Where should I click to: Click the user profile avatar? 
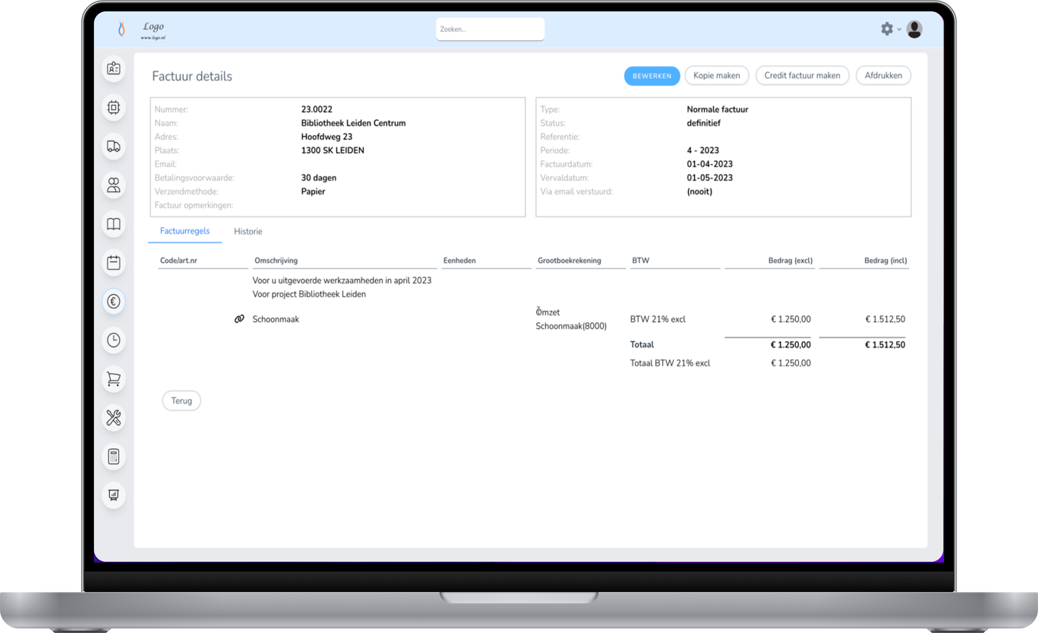pyautogui.click(x=914, y=29)
